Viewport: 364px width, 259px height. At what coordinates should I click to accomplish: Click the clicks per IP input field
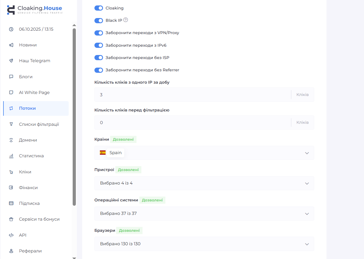pos(192,95)
